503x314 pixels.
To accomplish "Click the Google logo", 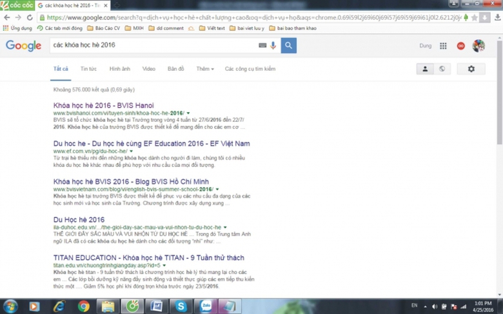I will (23, 46).
